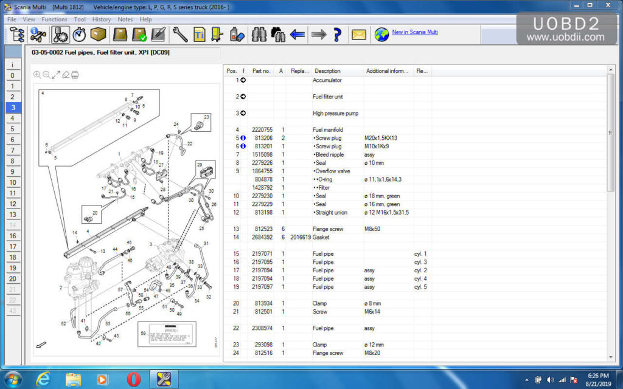Open the Functions menu
The image size is (623, 389).
coord(54,19)
